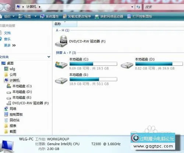184x153 pixels.
Task: Click the Genuine Intel(R) CPU text
Action: tap(63, 144)
